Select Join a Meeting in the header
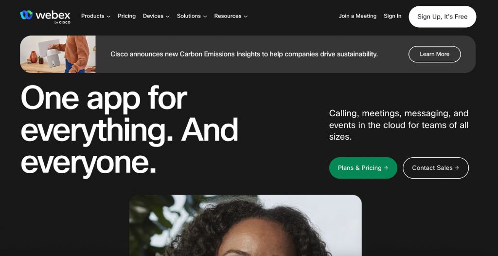The height and width of the screenshot is (256, 498). pyautogui.click(x=357, y=16)
